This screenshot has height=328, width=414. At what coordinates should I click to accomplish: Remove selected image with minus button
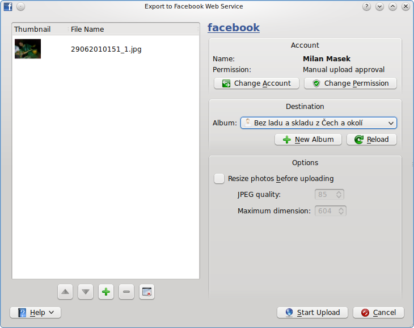(x=126, y=292)
